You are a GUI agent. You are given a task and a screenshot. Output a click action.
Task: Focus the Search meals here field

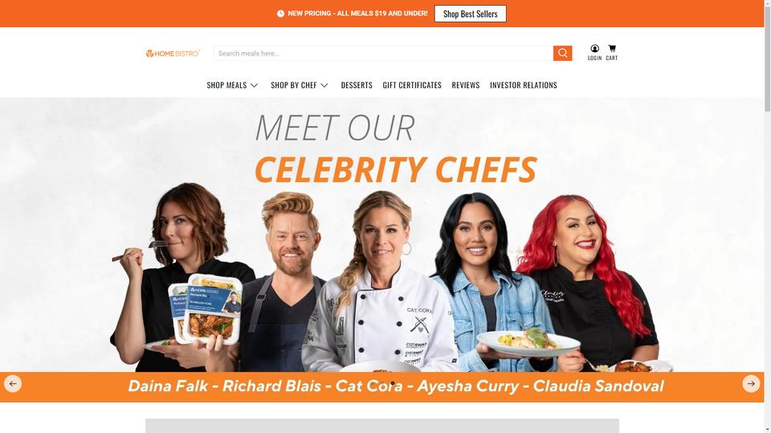tap(384, 53)
